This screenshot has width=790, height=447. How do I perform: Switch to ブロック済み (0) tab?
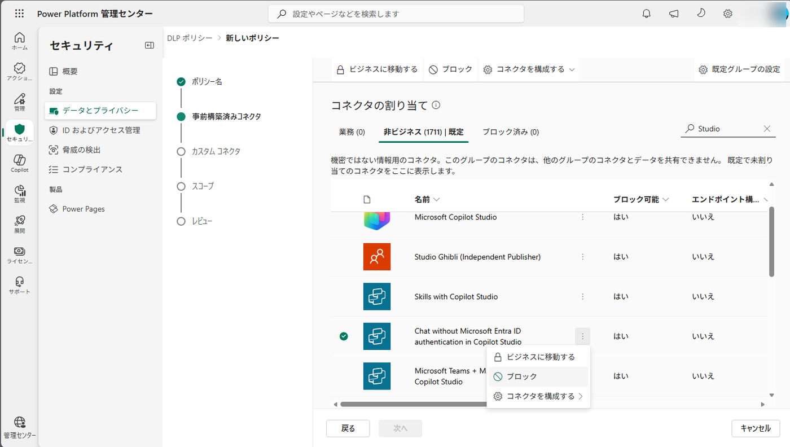pos(511,132)
